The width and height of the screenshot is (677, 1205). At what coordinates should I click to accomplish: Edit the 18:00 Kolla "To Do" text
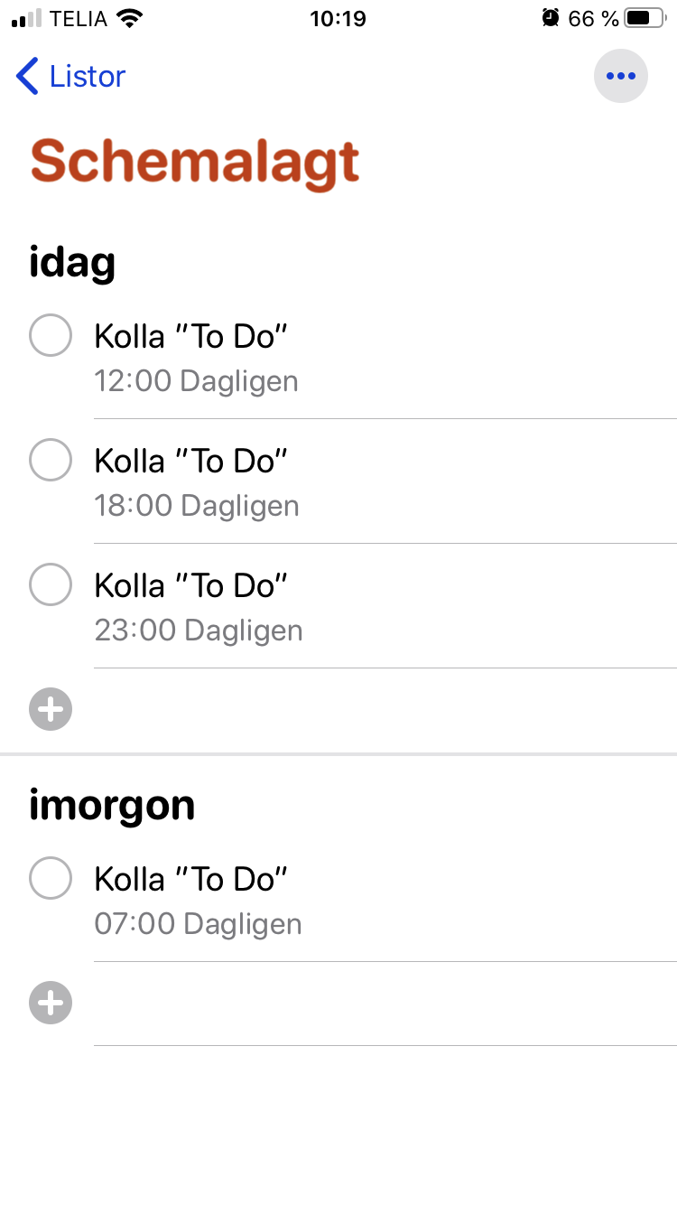(x=190, y=462)
